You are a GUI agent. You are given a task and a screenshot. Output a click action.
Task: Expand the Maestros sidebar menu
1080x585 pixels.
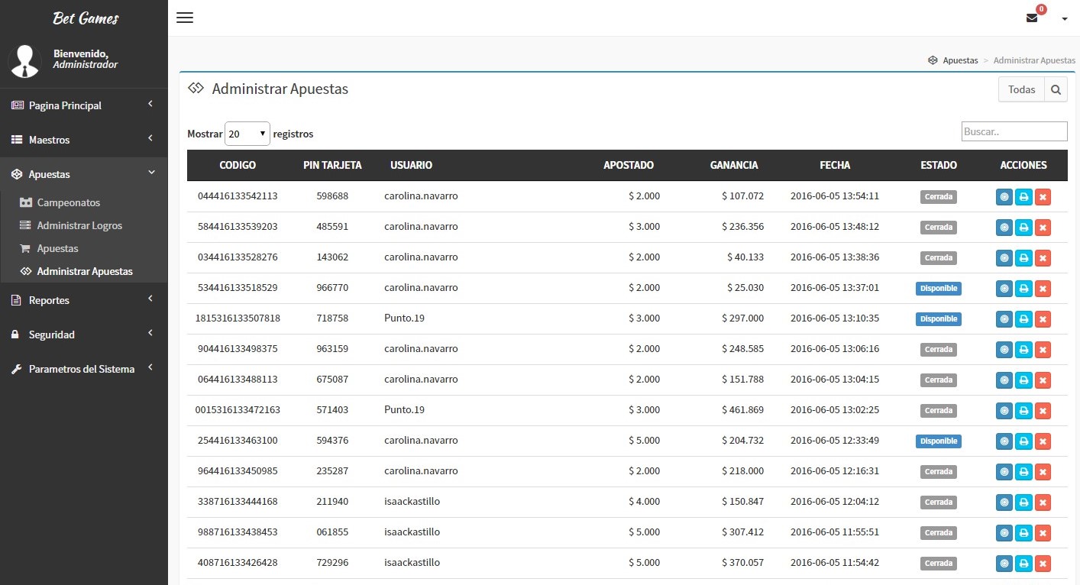coord(84,140)
